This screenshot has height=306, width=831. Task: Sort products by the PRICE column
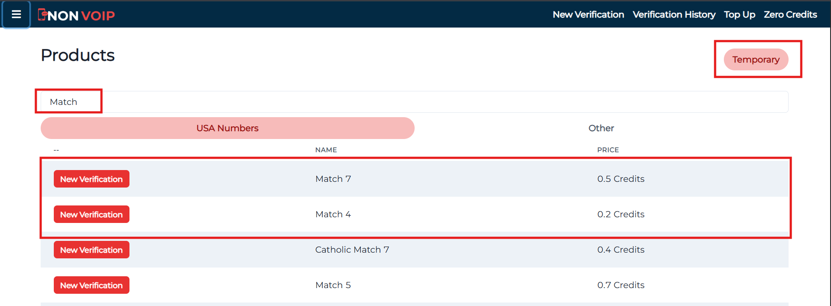608,150
